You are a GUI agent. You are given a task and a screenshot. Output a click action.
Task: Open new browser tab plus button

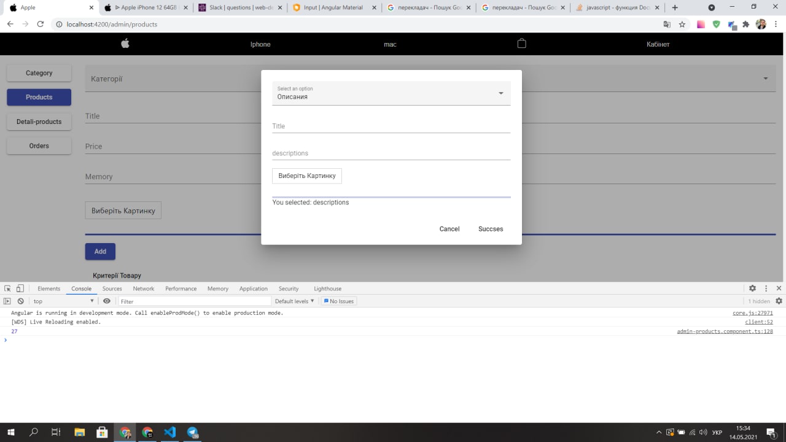pyautogui.click(x=675, y=7)
